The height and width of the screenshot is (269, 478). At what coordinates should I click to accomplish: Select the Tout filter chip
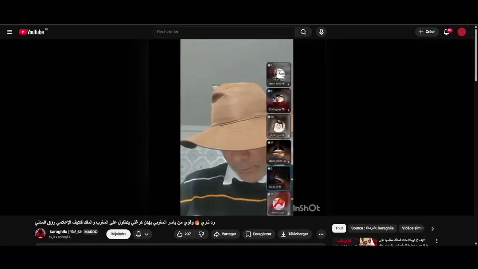click(x=339, y=228)
